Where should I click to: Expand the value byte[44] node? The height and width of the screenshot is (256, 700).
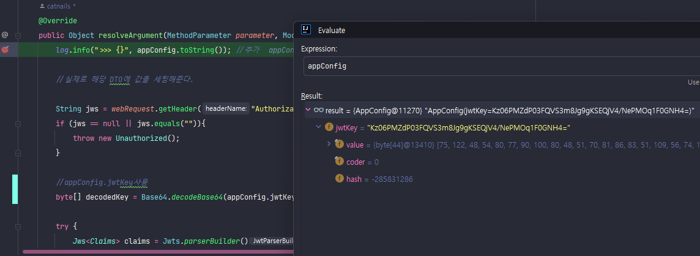(x=329, y=144)
